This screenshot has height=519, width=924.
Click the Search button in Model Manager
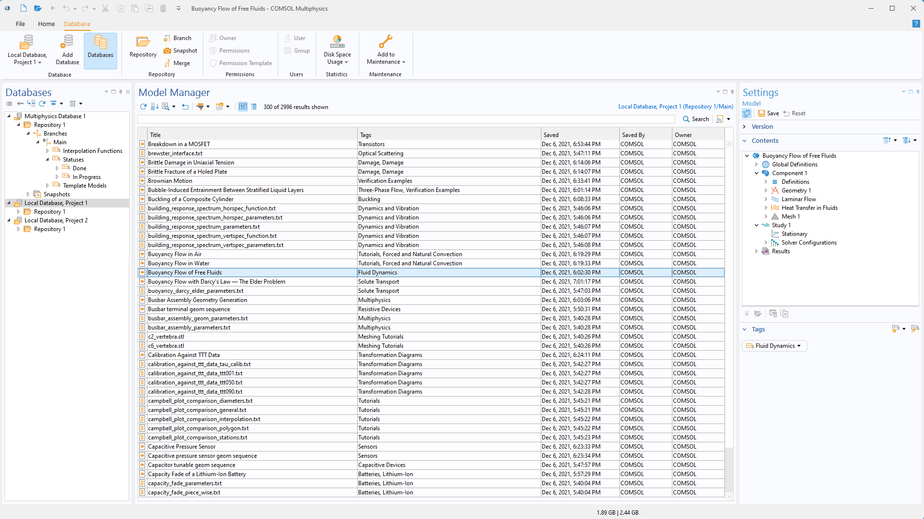coord(696,119)
